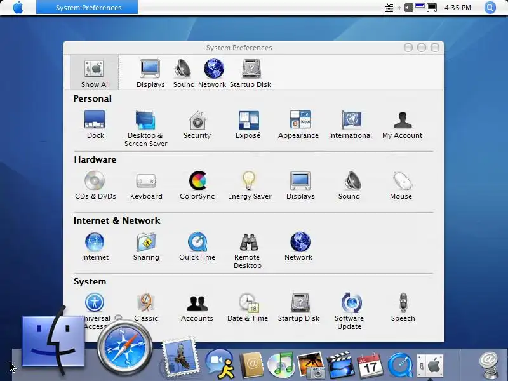
Task: Launch iCal from the Dock
Action: coord(370,365)
